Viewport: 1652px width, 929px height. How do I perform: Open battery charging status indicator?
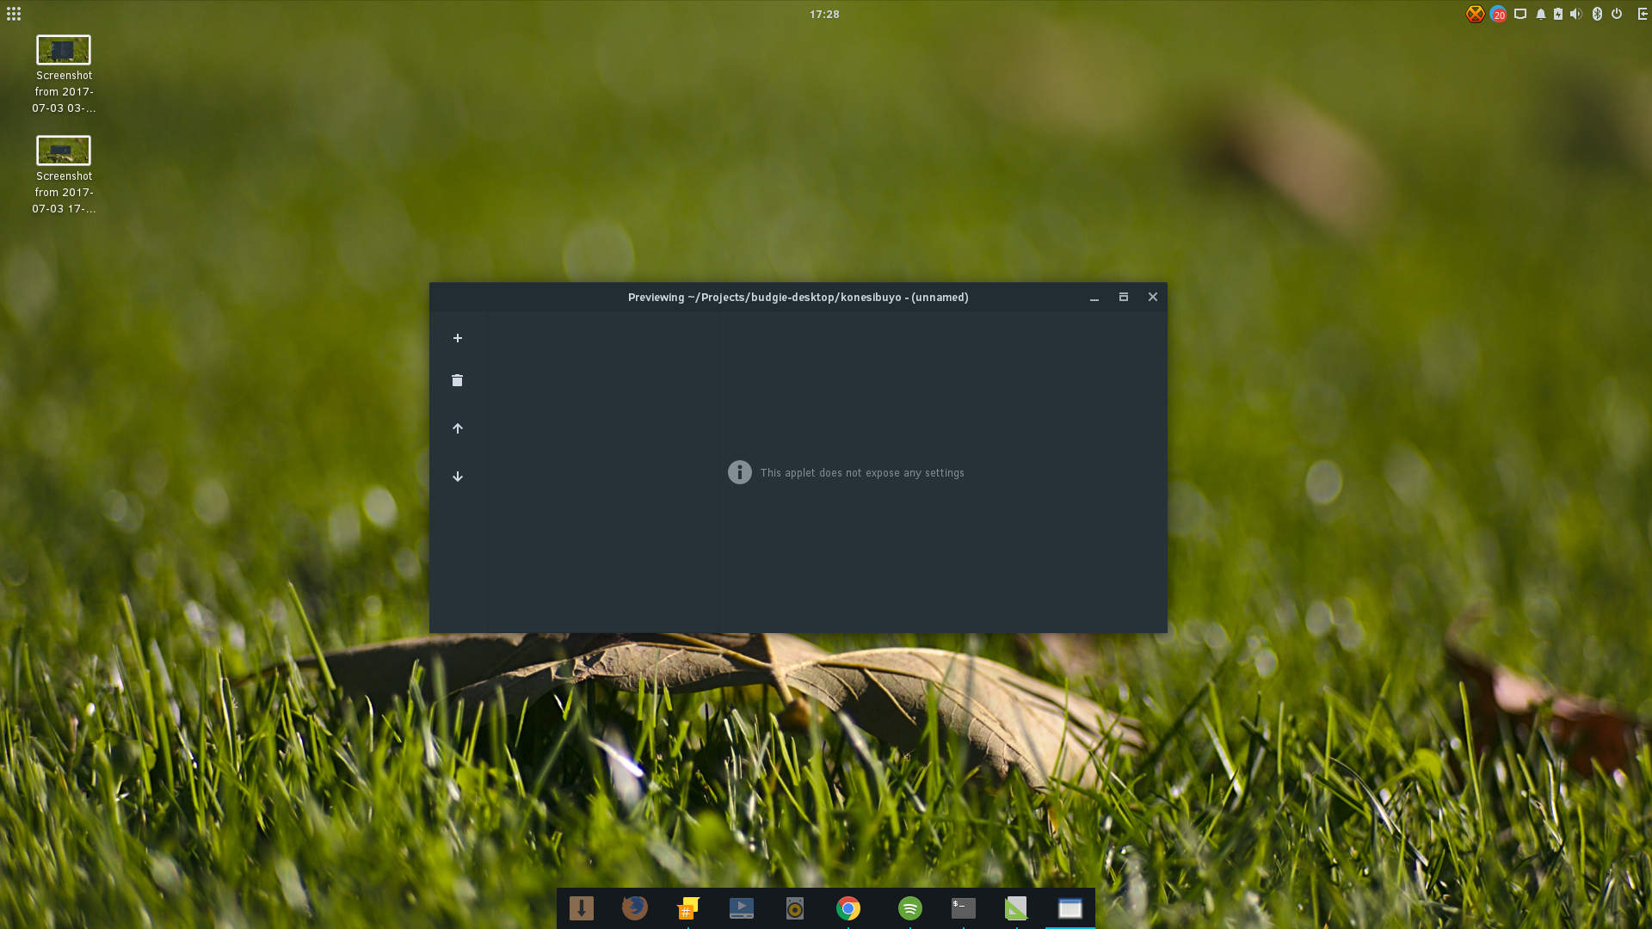pyautogui.click(x=1558, y=14)
